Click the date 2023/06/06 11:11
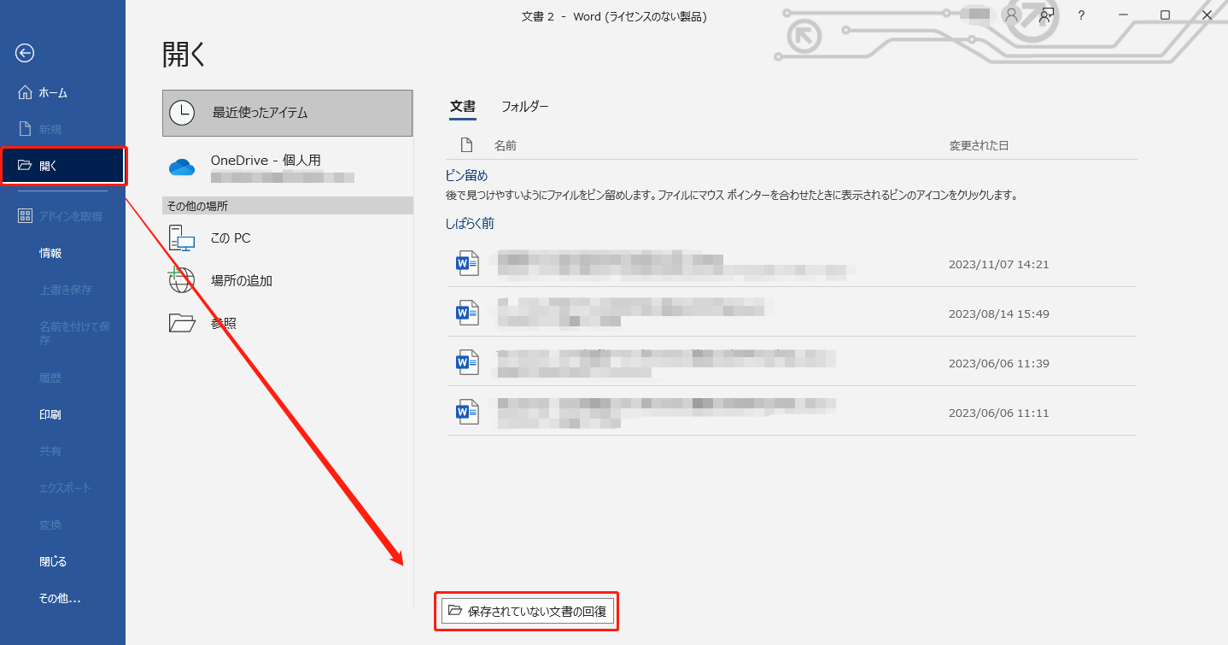The width and height of the screenshot is (1228, 645). coord(998,413)
